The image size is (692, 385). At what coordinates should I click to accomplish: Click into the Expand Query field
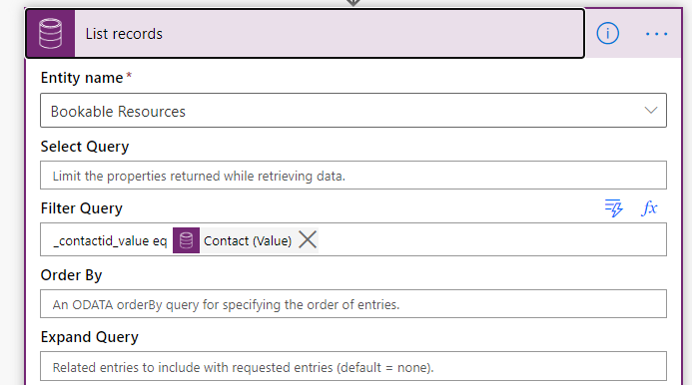point(353,366)
